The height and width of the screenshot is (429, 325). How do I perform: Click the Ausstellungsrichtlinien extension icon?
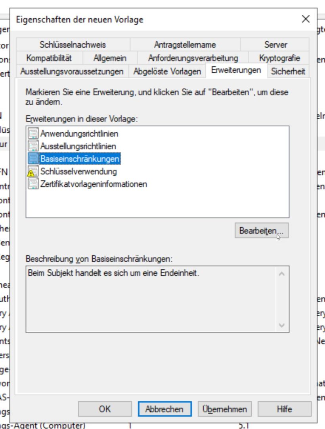click(x=33, y=146)
